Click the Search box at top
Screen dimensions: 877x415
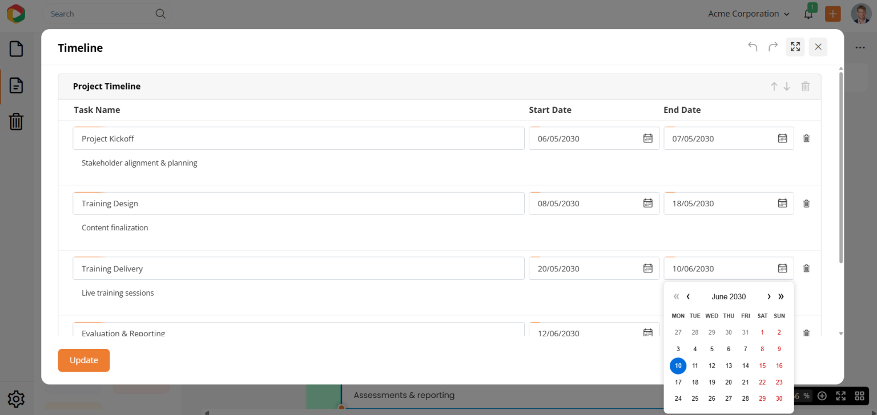pyautogui.click(x=100, y=14)
